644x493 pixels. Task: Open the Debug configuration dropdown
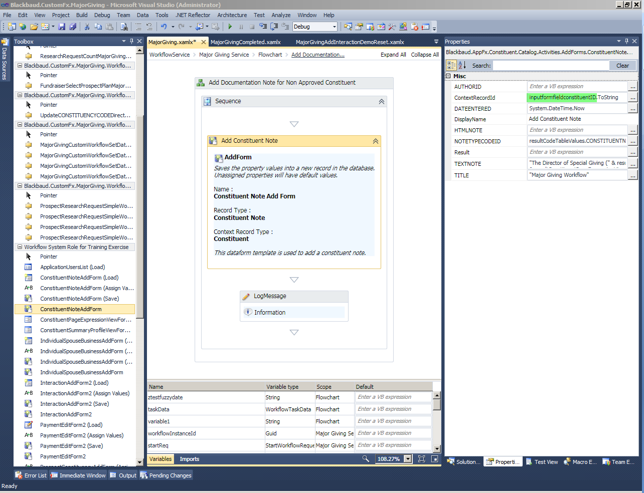[x=334, y=27]
